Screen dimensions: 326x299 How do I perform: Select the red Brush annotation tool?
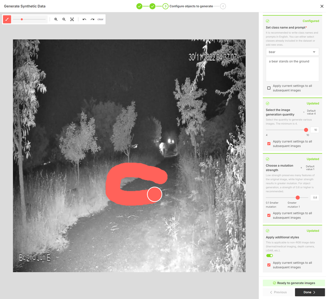7,19
